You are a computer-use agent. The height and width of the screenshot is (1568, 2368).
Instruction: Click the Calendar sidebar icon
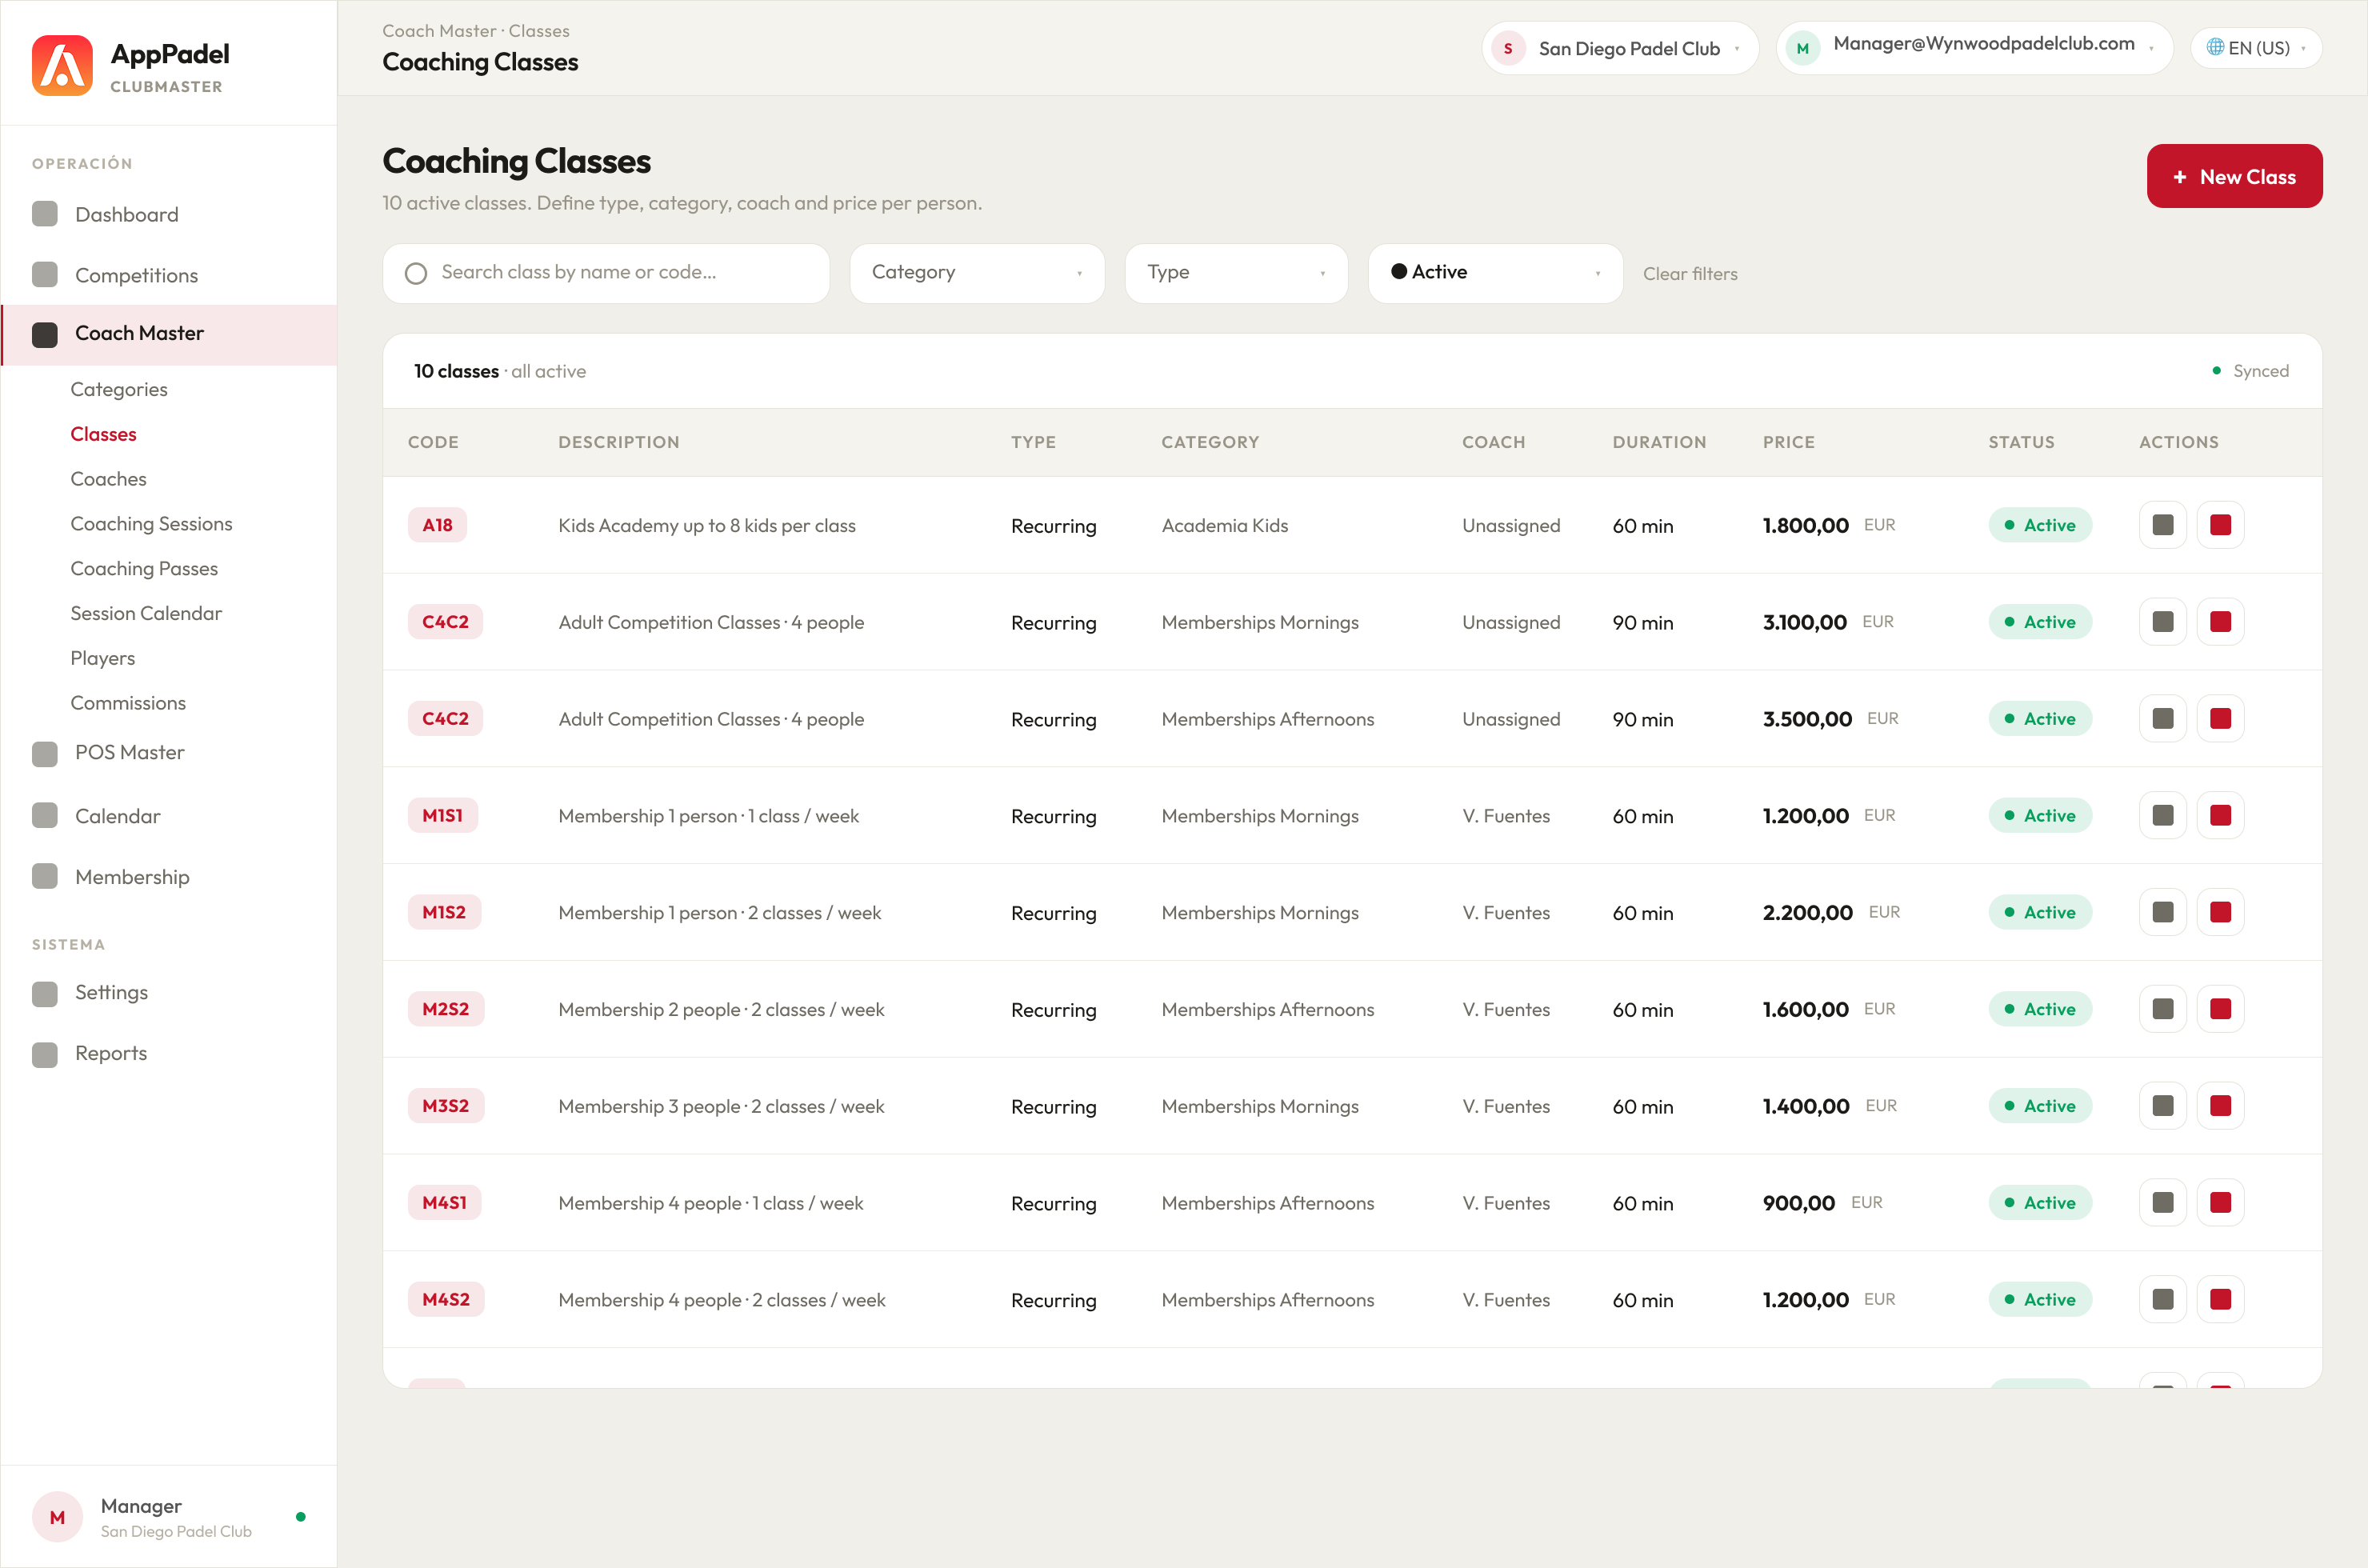point(45,816)
